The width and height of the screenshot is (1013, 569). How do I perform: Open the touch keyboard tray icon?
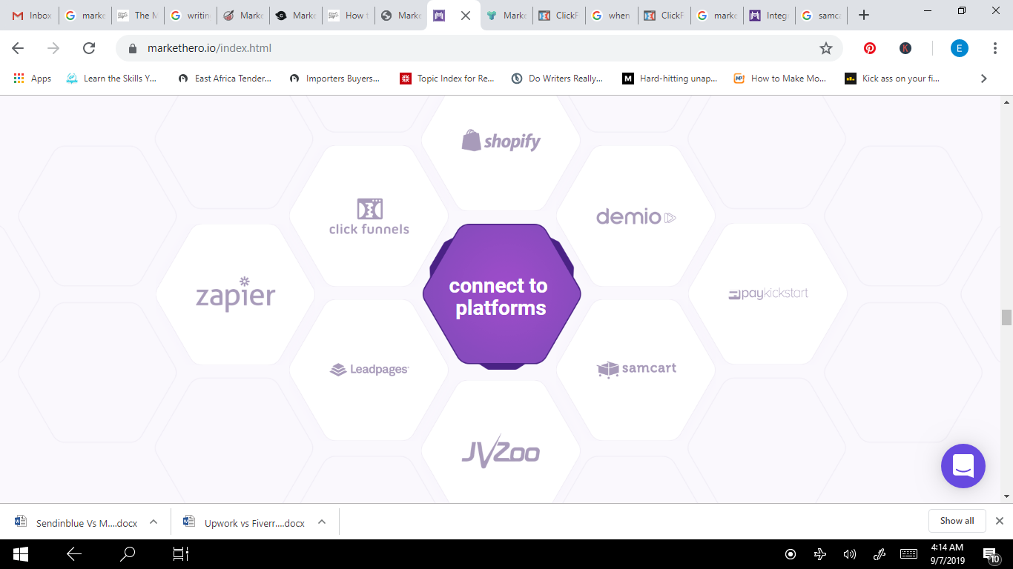(x=908, y=554)
